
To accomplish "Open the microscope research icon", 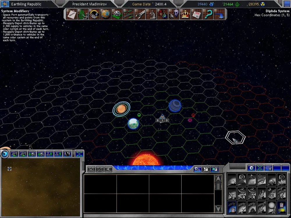I will pyautogui.click(x=151, y=14).
